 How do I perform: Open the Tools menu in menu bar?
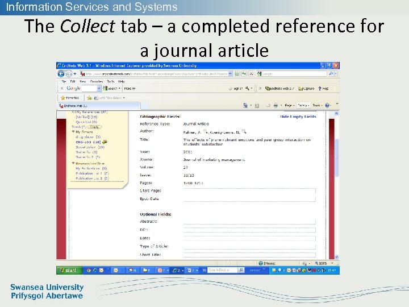click(111, 81)
